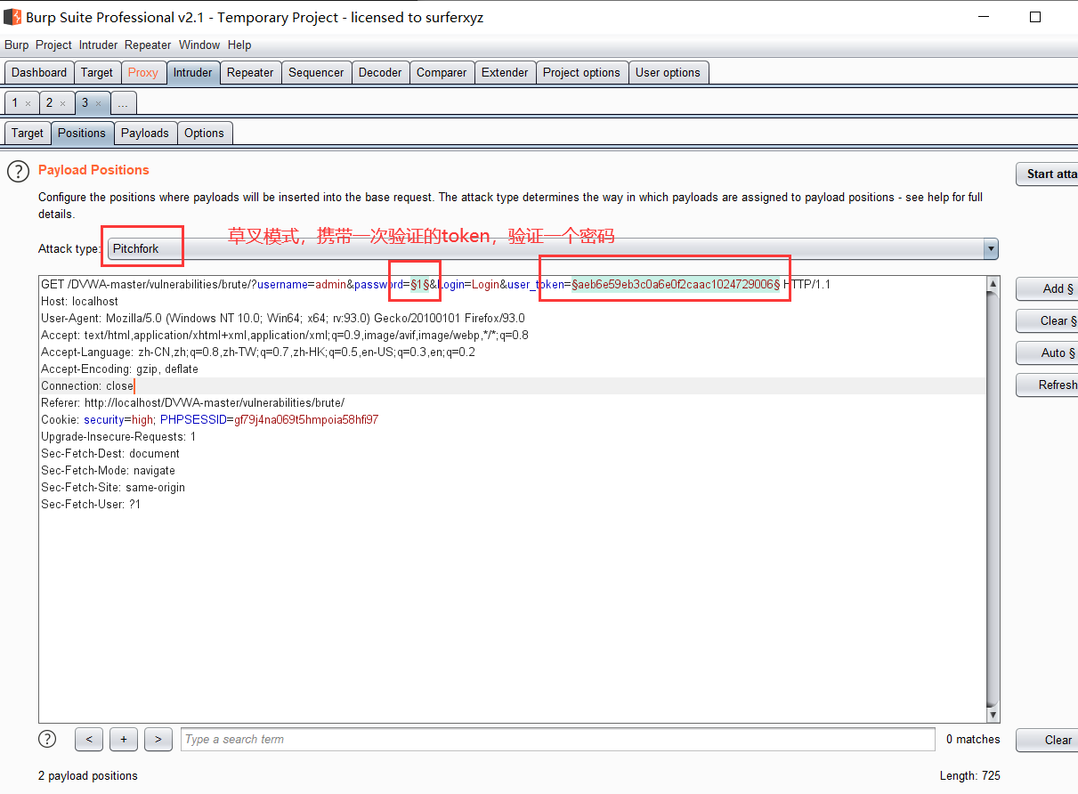This screenshot has height=794, width=1078.
Task: Click the bottom Clear search button
Action: coord(1047,740)
